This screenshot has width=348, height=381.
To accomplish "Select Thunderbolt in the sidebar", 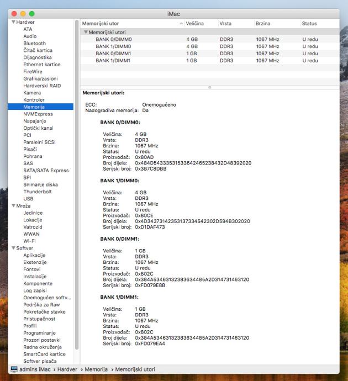I will (38, 192).
